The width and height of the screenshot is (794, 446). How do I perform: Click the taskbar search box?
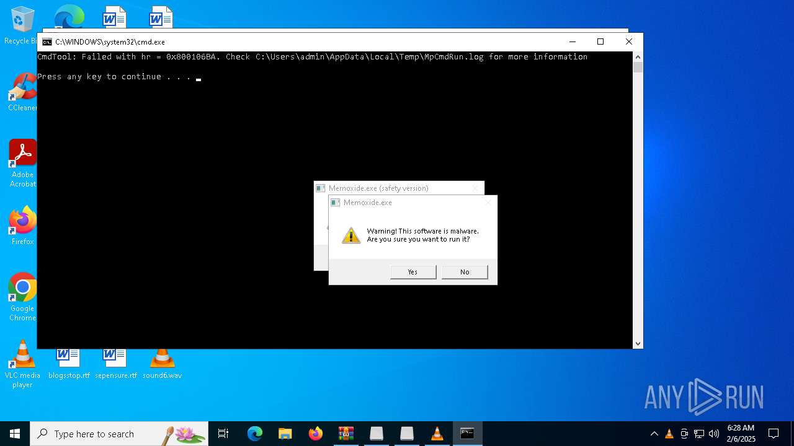tap(119, 434)
